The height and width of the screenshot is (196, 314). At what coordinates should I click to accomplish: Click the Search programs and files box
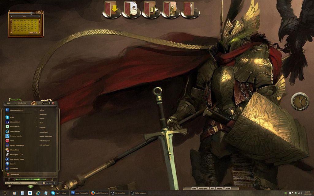(x=21, y=183)
